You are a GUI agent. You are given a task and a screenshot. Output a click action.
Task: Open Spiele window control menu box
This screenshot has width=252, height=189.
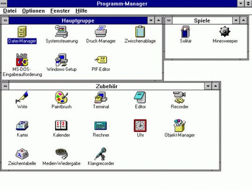tap(168, 21)
